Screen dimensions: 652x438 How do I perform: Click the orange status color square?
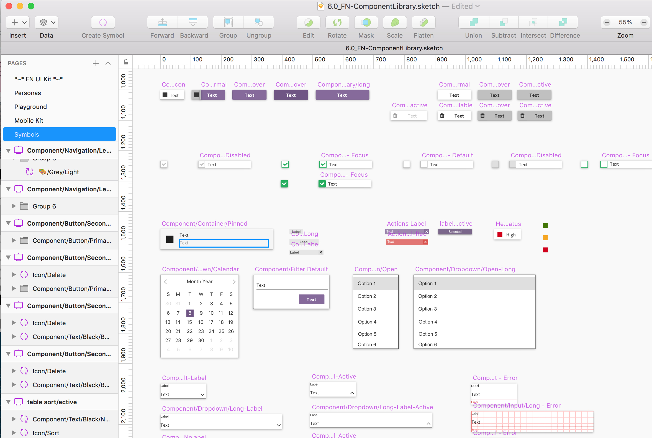(x=545, y=238)
